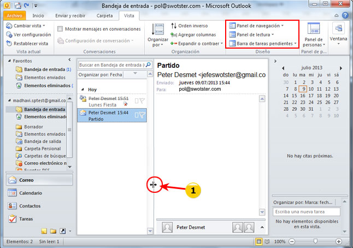Open the Enviar y recibir tab
The width and height of the screenshot is (353, 248).
pos(70,16)
